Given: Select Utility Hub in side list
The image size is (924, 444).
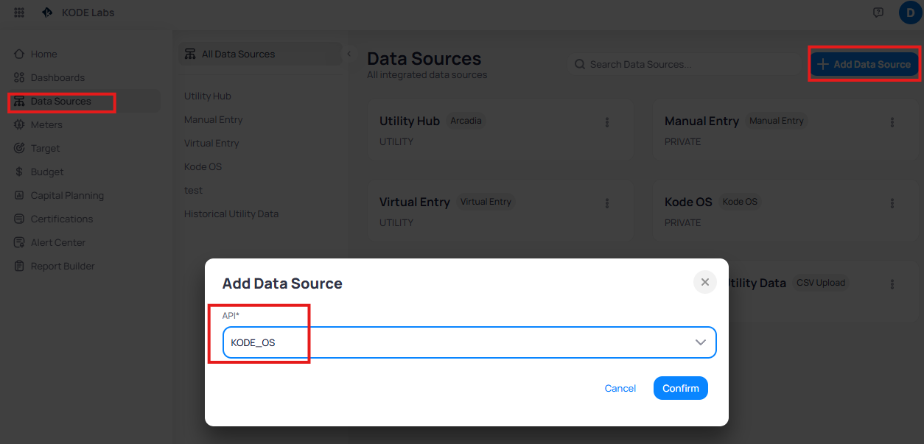Looking at the screenshot, I should 208,96.
